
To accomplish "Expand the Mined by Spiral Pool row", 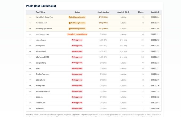I will click(x=30, y=29).
